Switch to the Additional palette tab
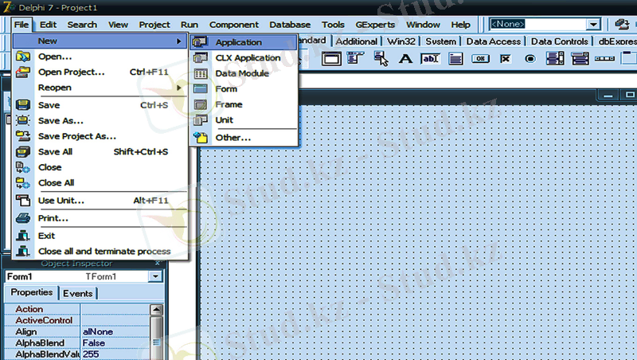637x360 pixels. 356,41
